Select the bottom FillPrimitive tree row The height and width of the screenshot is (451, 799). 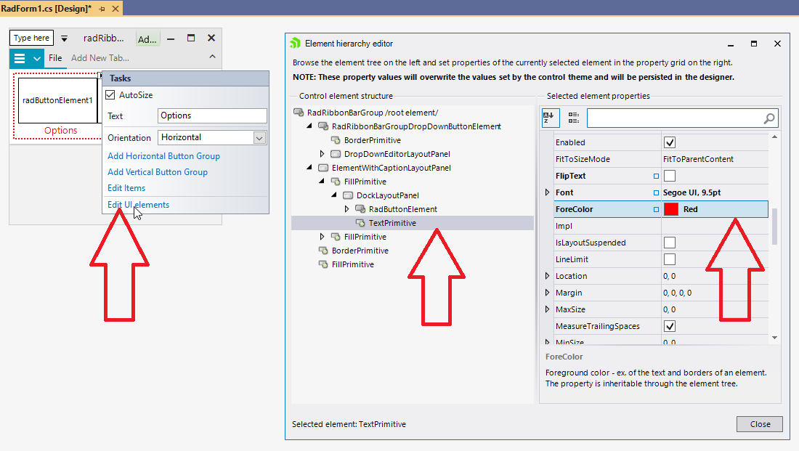pyautogui.click(x=352, y=264)
